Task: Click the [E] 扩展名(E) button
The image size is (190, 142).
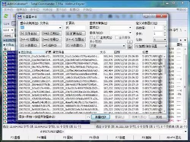Action: pyautogui.click(x=75, y=33)
